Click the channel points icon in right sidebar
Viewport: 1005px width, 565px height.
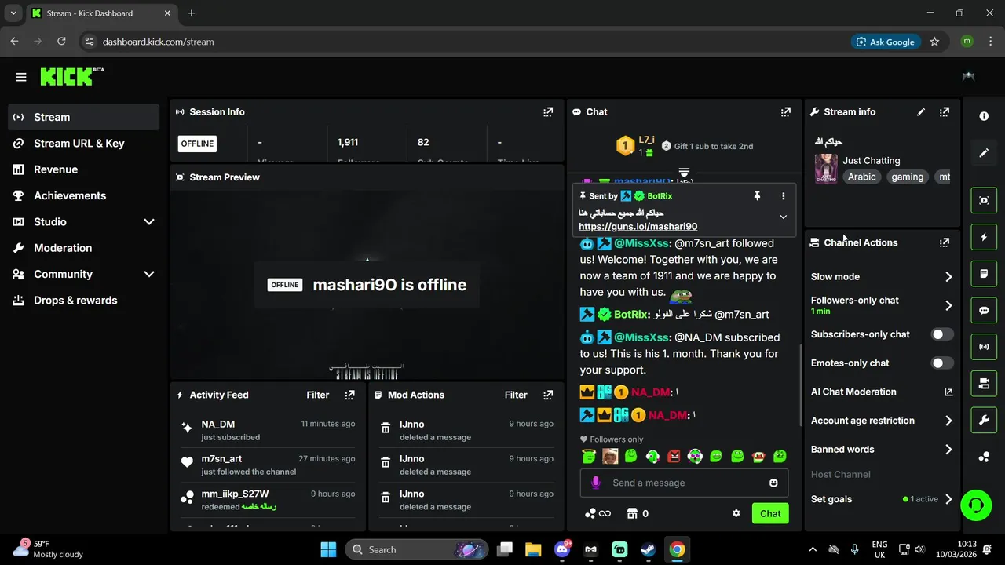pos(984,457)
